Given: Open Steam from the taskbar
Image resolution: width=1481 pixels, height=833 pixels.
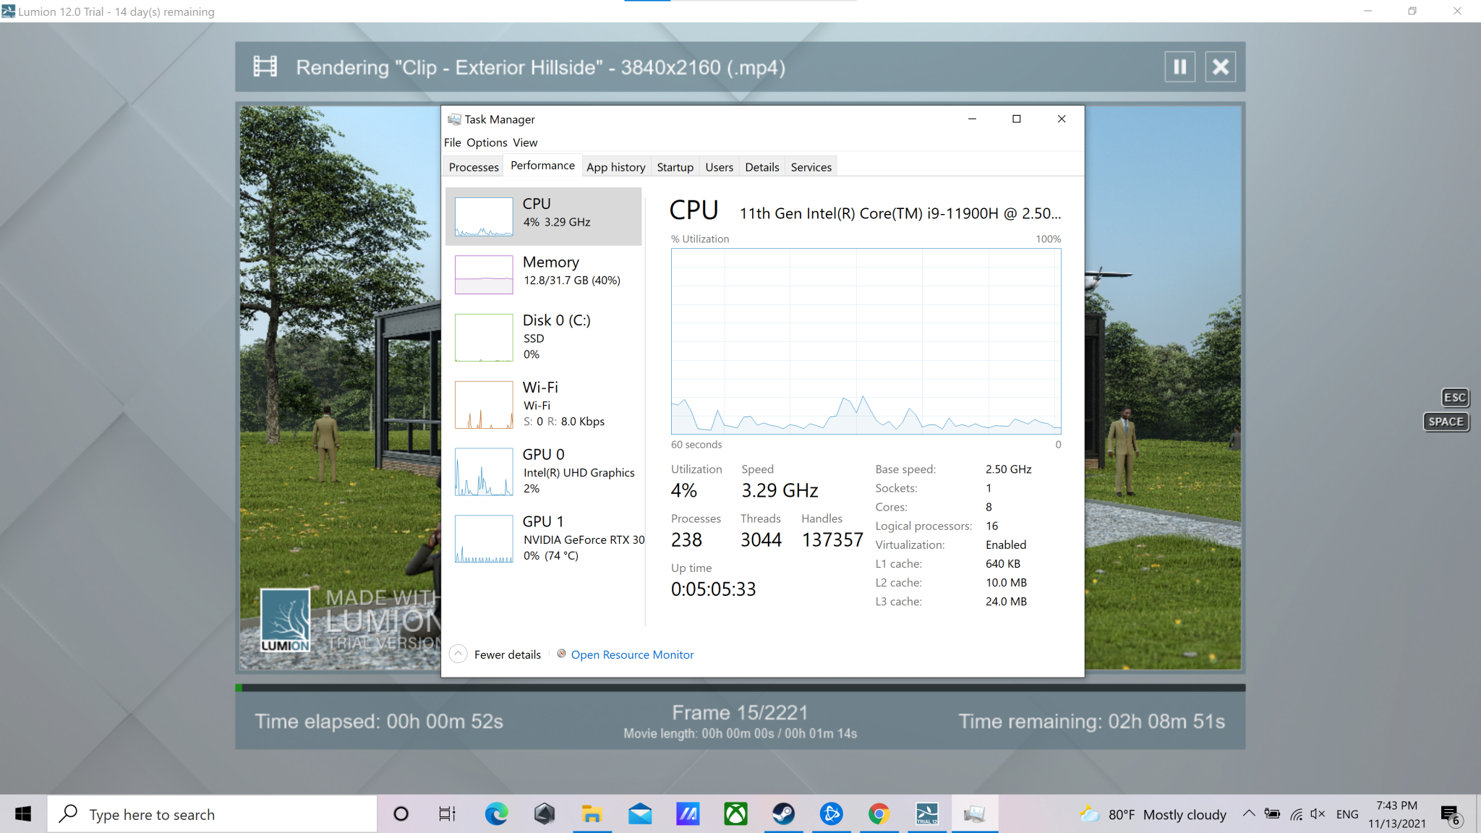Looking at the screenshot, I should [783, 814].
